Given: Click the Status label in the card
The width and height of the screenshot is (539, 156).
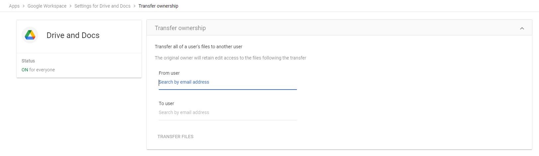Looking at the screenshot, I should click(x=28, y=61).
